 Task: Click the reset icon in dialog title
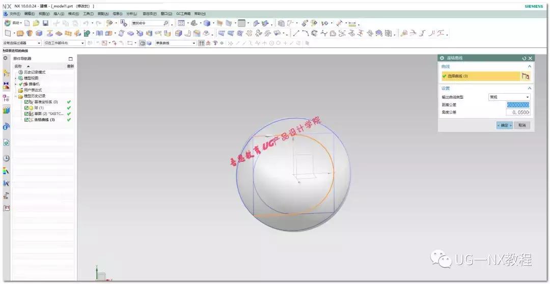point(524,58)
